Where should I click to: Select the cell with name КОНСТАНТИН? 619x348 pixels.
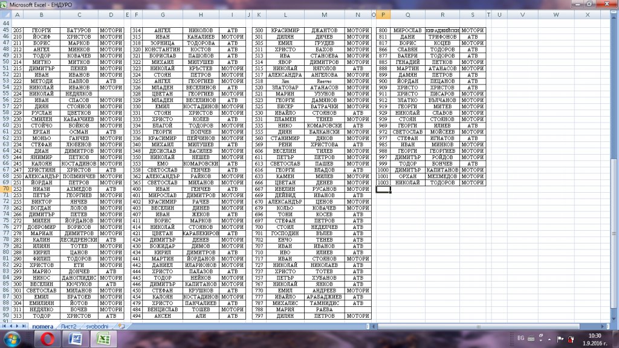[x=162, y=50]
